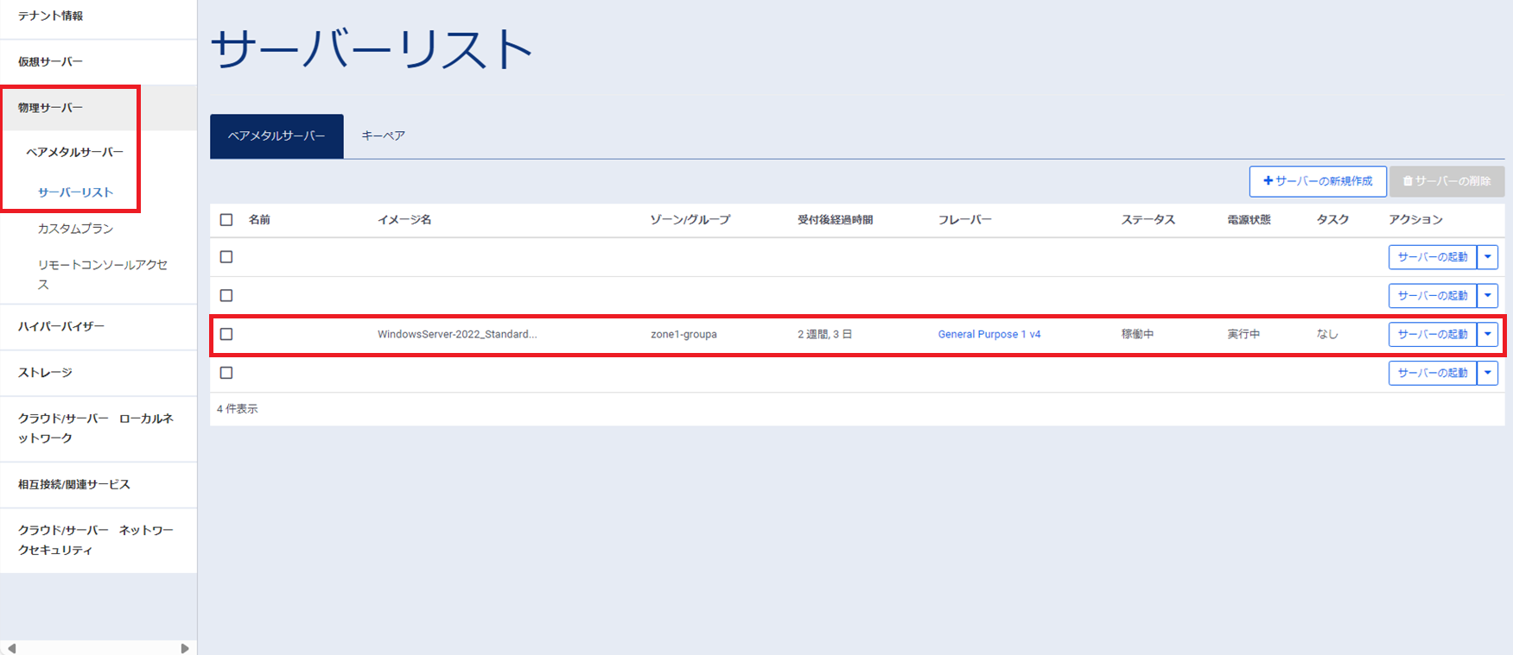Open action dropdown arrow in second row
Screen dimensions: 1513x655
(x=1488, y=296)
